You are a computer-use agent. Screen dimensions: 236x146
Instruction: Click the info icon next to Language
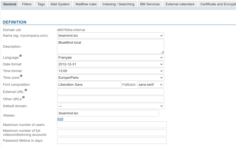pyautogui.click(x=21, y=56)
